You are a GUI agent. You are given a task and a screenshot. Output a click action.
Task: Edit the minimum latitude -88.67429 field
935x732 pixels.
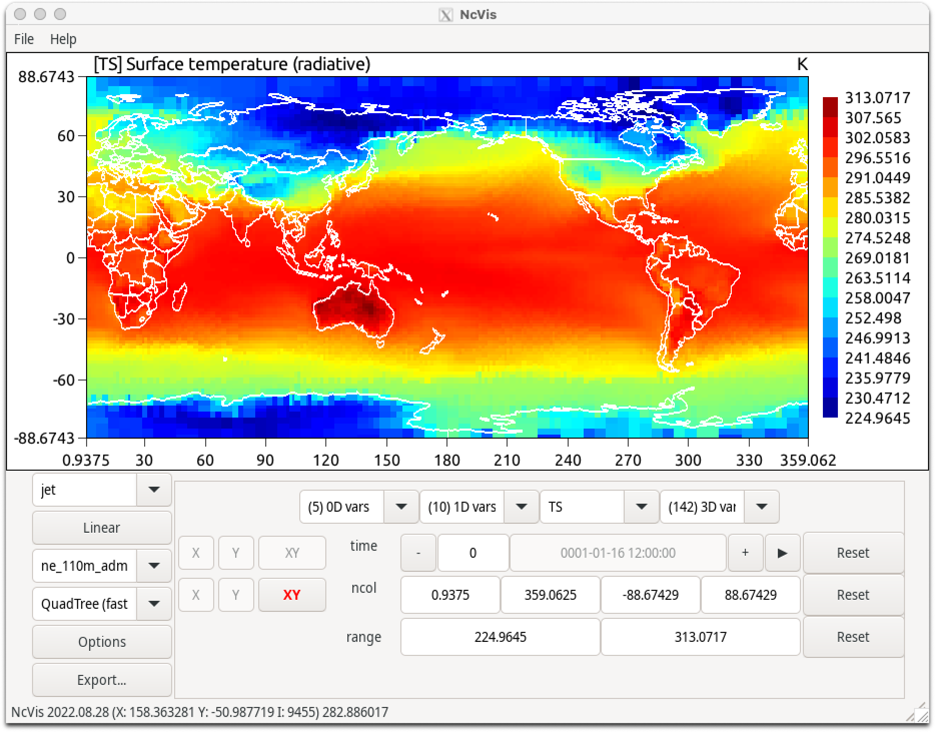click(651, 595)
